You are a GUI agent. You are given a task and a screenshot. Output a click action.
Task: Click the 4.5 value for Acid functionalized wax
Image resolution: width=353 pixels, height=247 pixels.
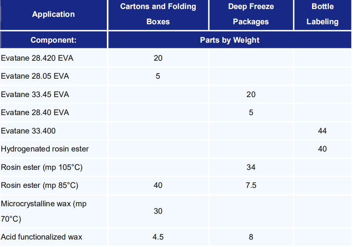click(x=158, y=237)
